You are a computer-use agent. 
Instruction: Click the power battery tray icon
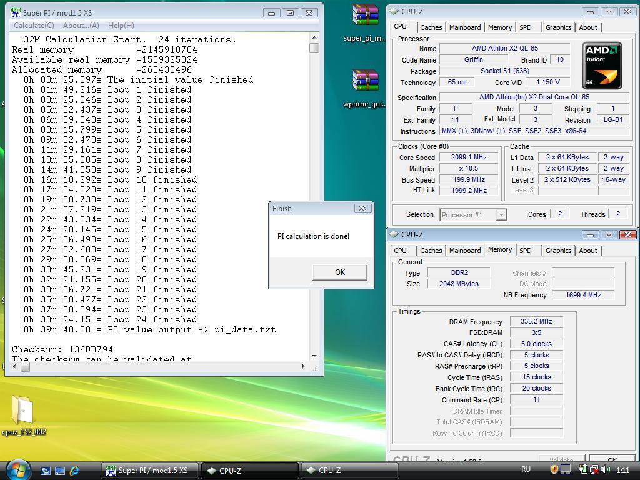click(583, 470)
